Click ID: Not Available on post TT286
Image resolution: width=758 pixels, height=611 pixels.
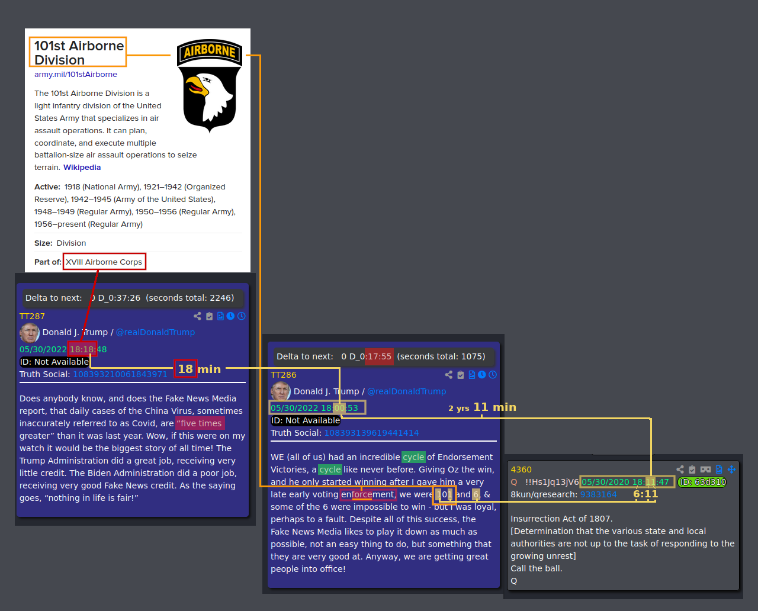(x=306, y=420)
